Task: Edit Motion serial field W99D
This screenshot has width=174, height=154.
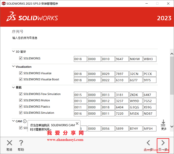Action: [136, 101]
